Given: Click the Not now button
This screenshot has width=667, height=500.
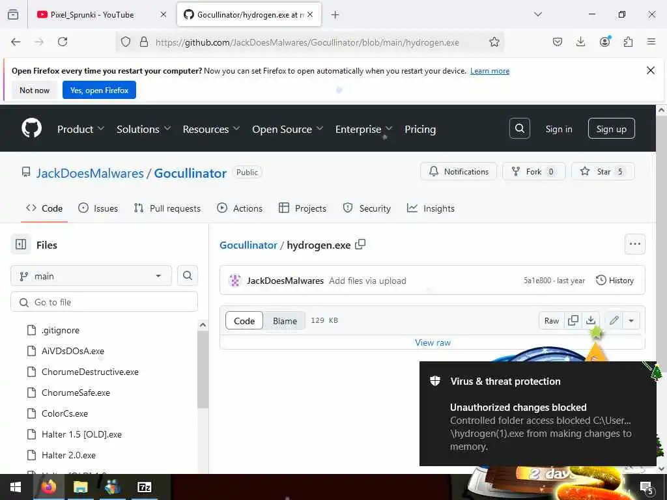Looking at the screenshot, I should [x=35, y=90].
